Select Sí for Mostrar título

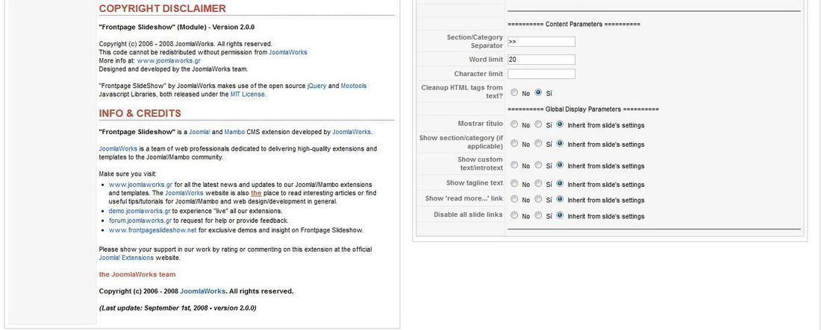(x=538, y=124)
